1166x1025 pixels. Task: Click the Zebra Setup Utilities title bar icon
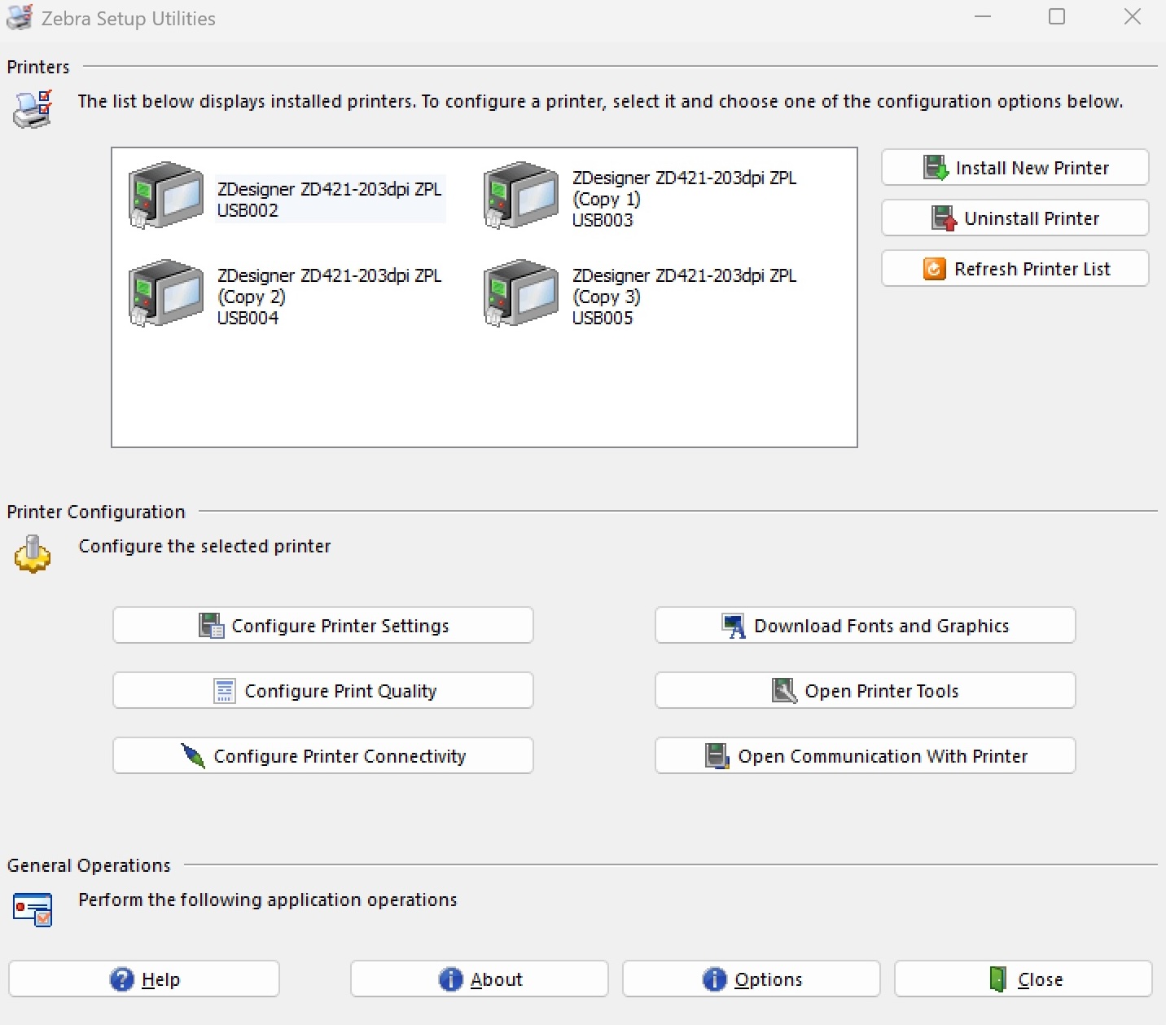coord(20,18)
